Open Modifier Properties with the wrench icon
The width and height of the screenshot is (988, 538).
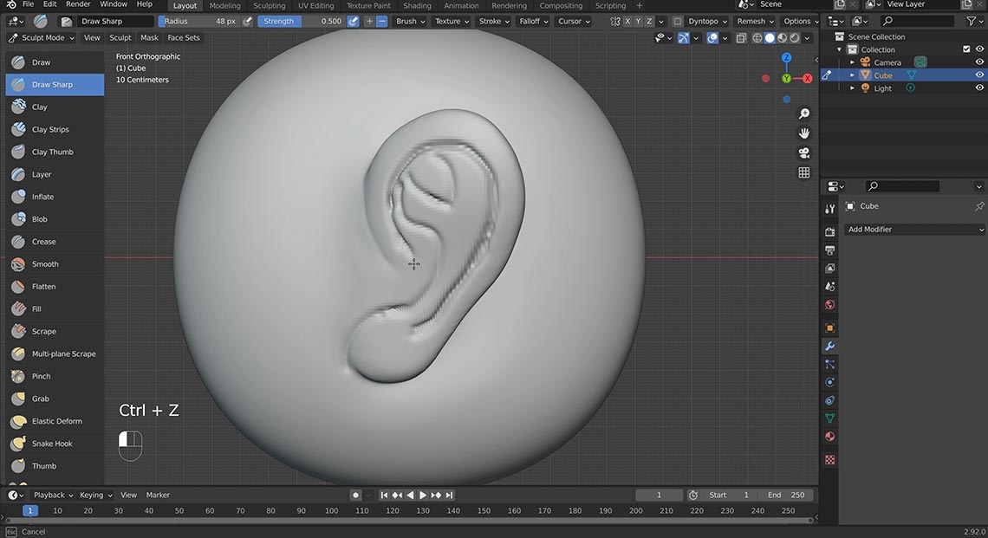[829, 346]
